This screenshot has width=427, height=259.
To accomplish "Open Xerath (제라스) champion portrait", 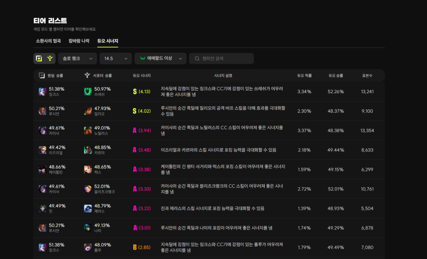I will (x=88, y=208).
